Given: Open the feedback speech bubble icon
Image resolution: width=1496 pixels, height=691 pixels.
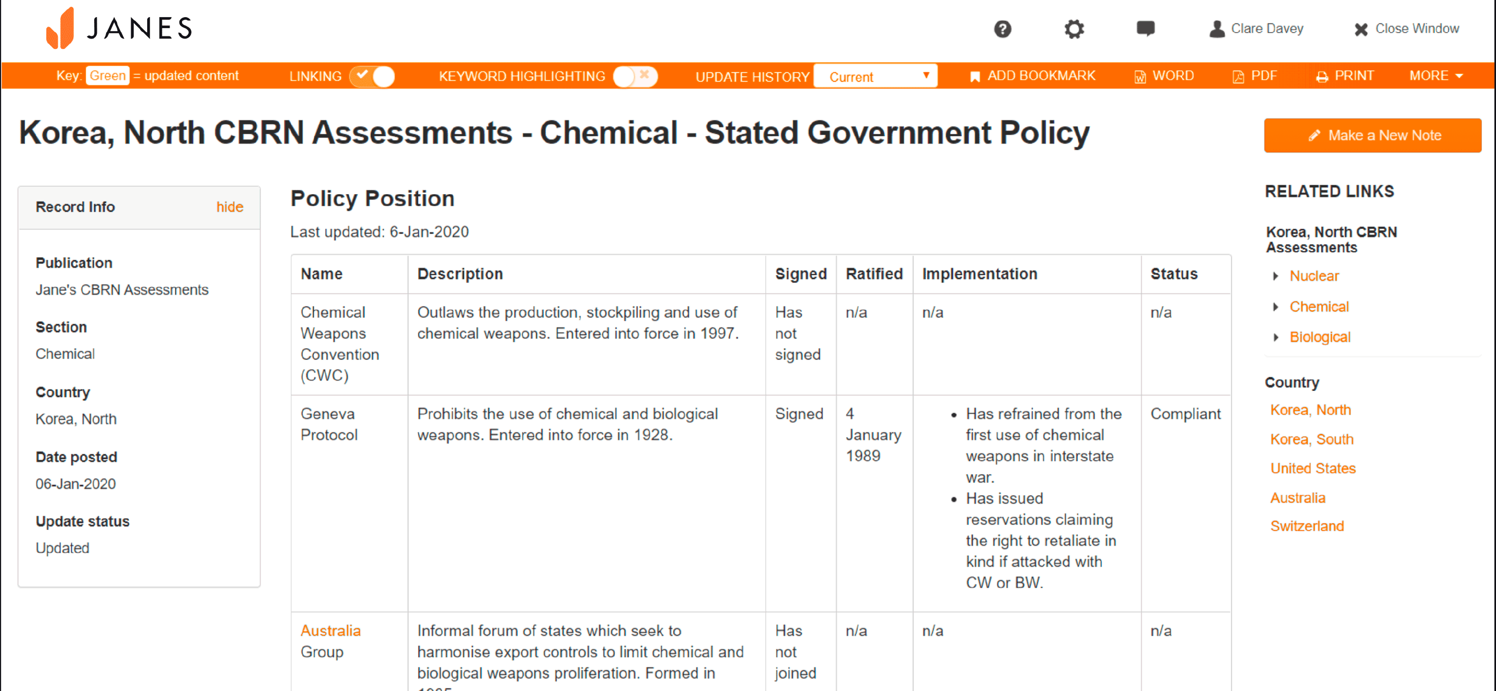Looking at the screenshot, I should click(x=1145, y=29).
